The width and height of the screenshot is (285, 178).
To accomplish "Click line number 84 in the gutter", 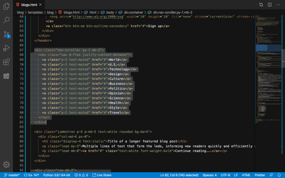I will tap(21, 132).
